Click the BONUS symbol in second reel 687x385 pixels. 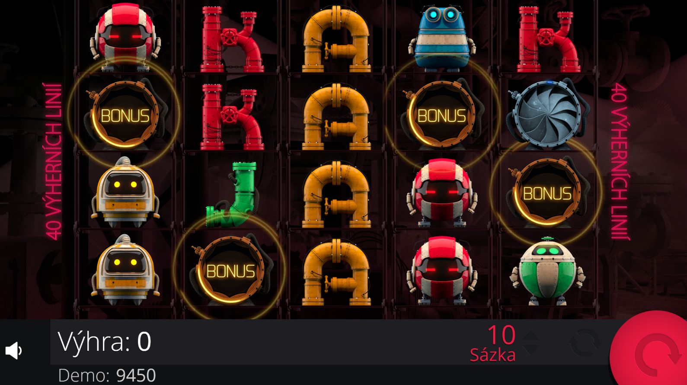[230, 270]
